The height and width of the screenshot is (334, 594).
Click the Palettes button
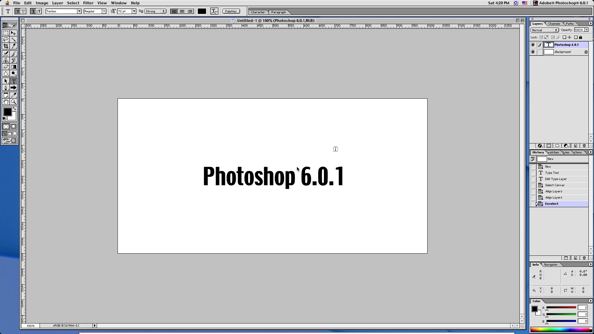[231, 11]
